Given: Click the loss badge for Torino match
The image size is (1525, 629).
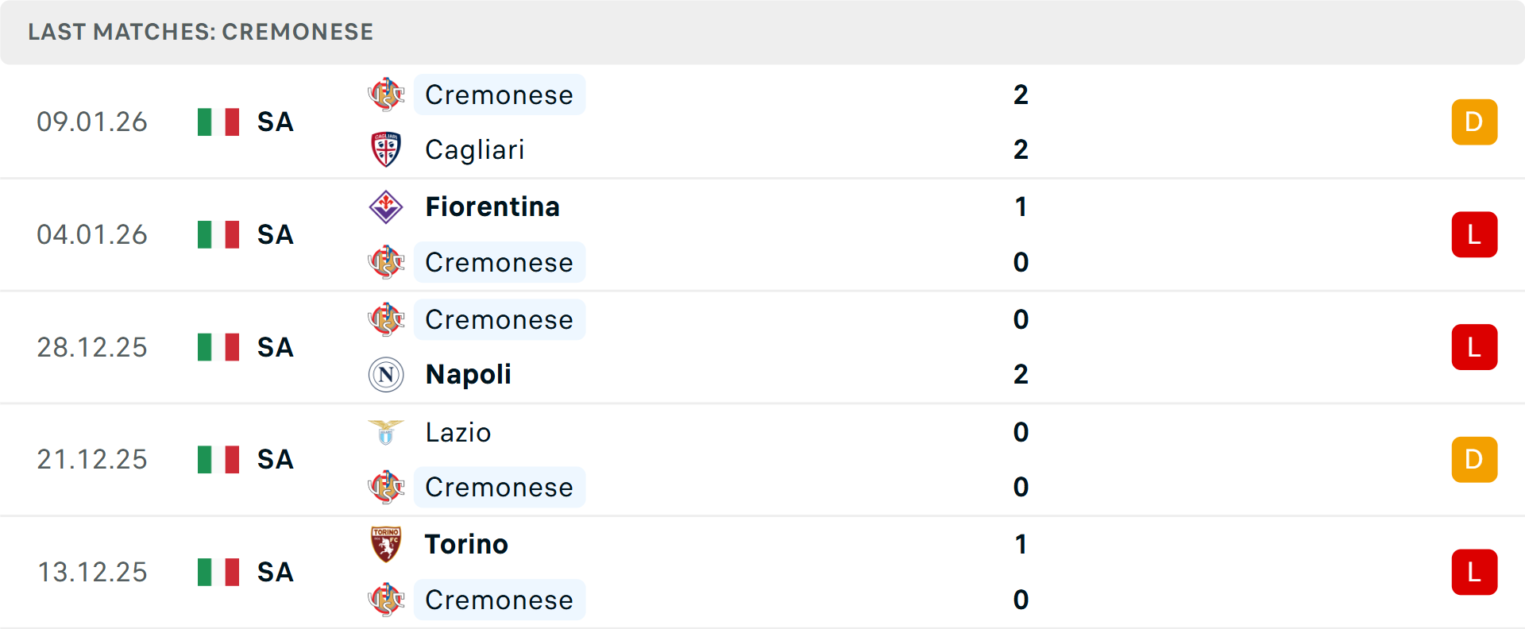Looking at the screenshot, I should click(x=1474, y=572).
